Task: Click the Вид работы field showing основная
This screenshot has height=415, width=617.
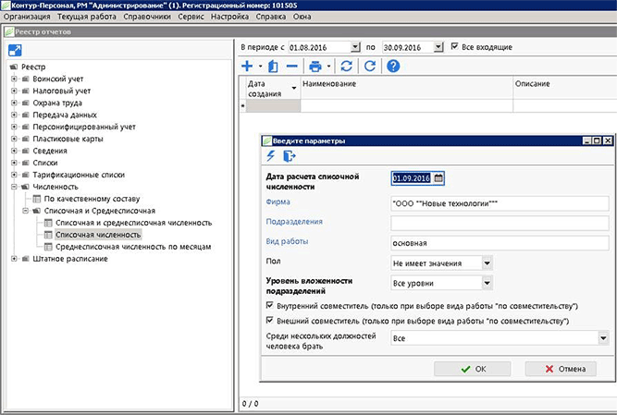Action: pyautogui.click(x=500, y=243)
